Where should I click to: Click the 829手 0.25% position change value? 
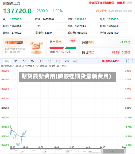pos(121,52)
